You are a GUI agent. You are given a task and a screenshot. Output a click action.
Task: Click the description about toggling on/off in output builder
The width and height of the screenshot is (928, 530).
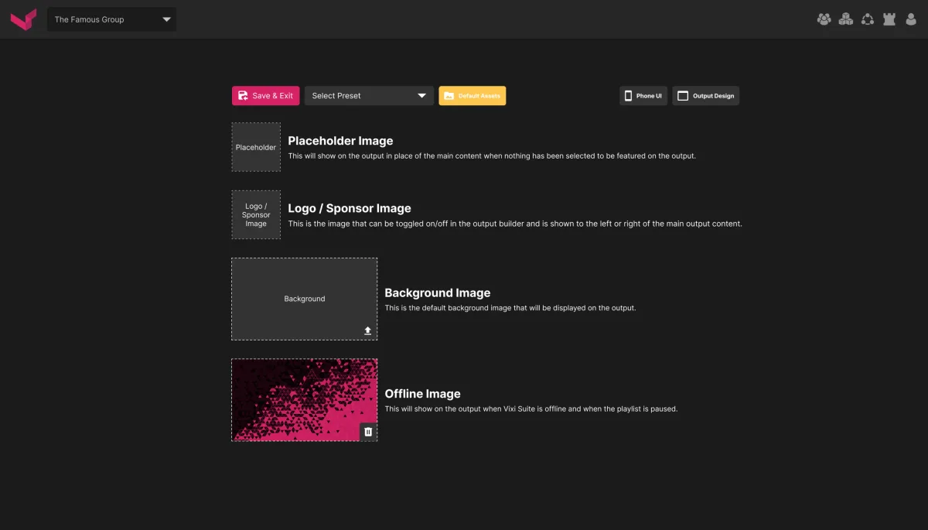pyautogui.click(x=515, y=224)
